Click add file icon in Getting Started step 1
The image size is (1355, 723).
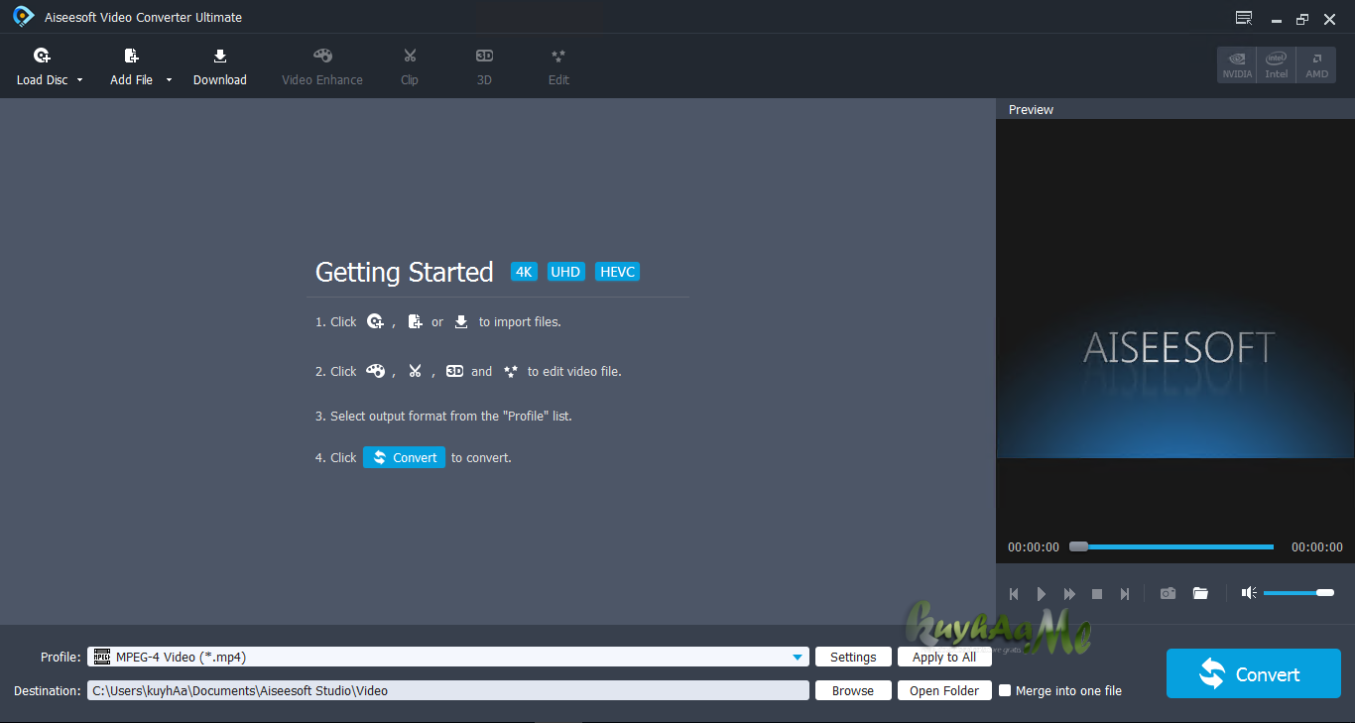(x=415, y=321)
